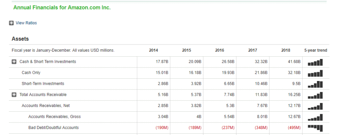Select the 2018 column header
The height and width of the screenshot is (135, 346).
click(286, 50)
